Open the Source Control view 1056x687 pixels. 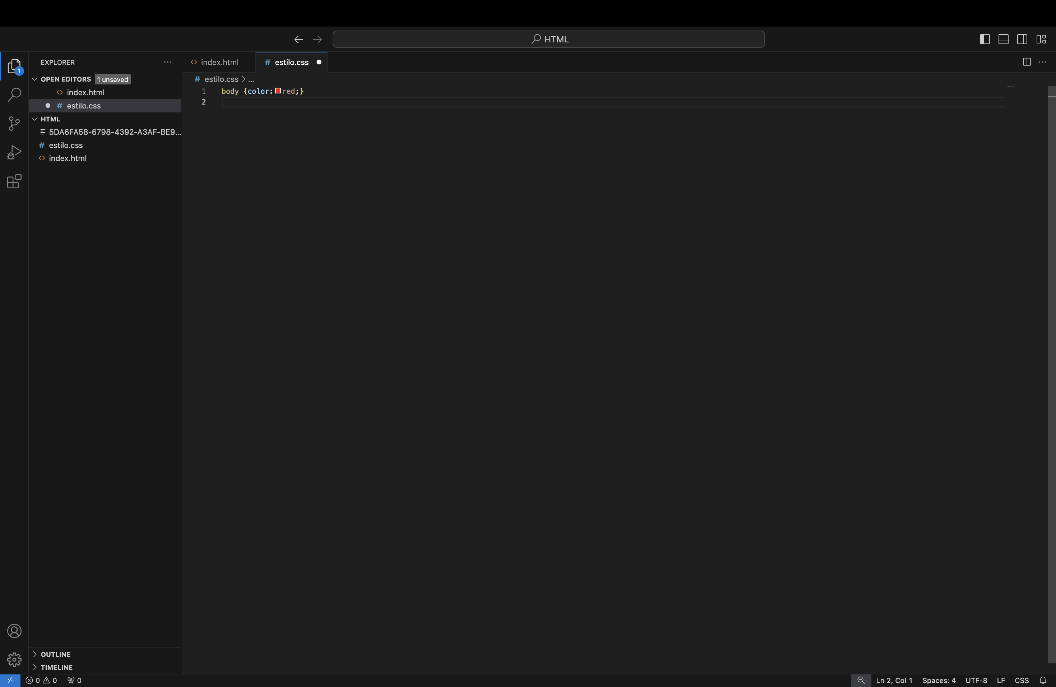click(14, 123)
